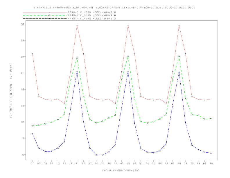
Task: Click x-axis tick label 51
Action: (141, 163)
